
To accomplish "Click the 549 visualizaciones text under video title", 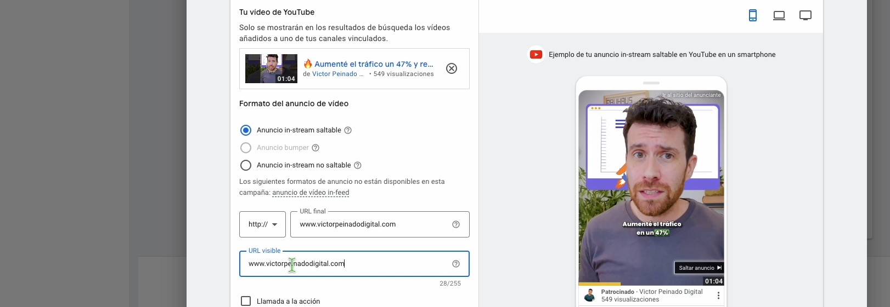I will (x=403, y=74).
